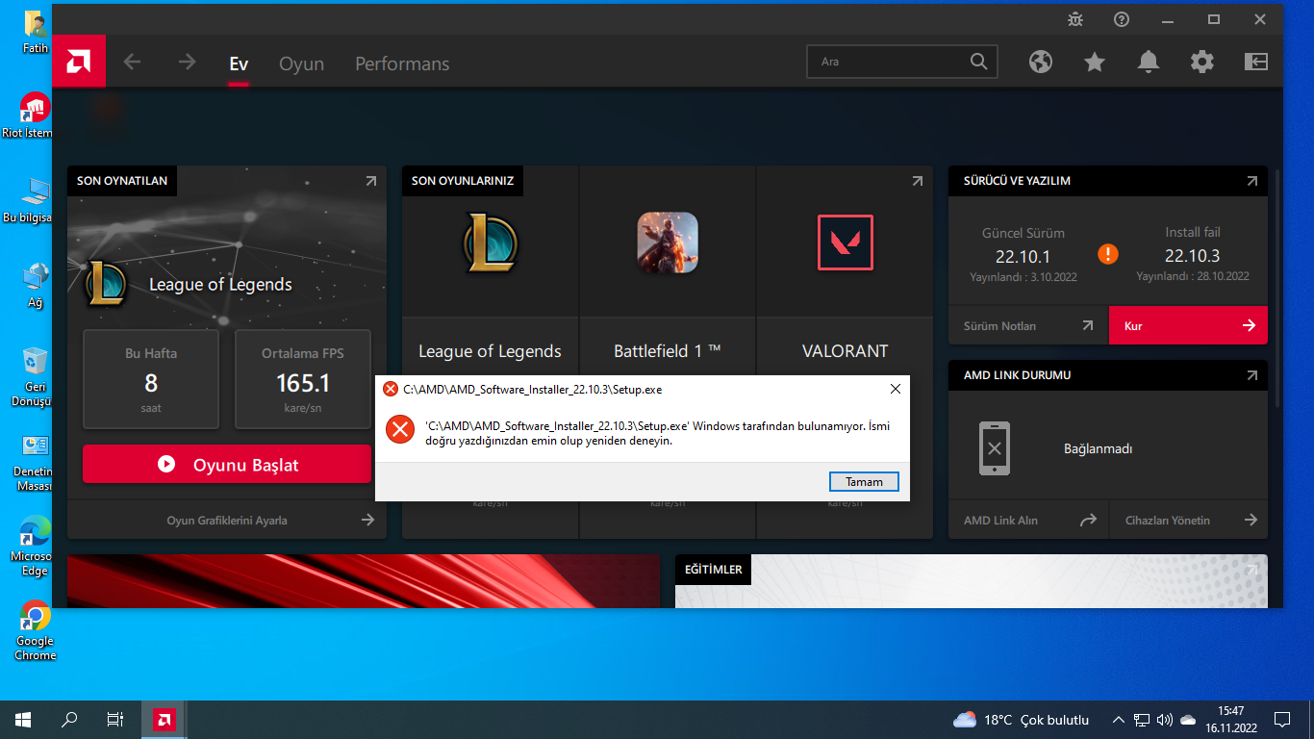Viewport: 1314px width, 739px height.
Task: Go forward with the right arrow
Action: pyautogui.click(x=187, y=62)
